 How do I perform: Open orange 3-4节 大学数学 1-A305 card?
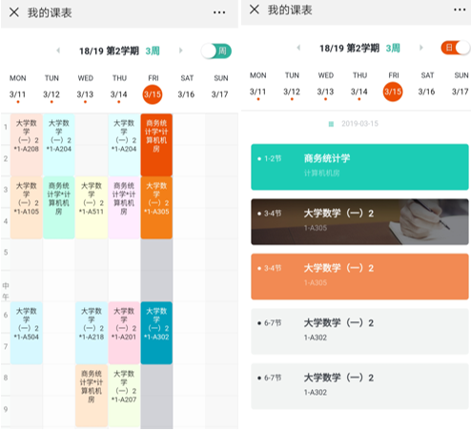pos(359,277)
